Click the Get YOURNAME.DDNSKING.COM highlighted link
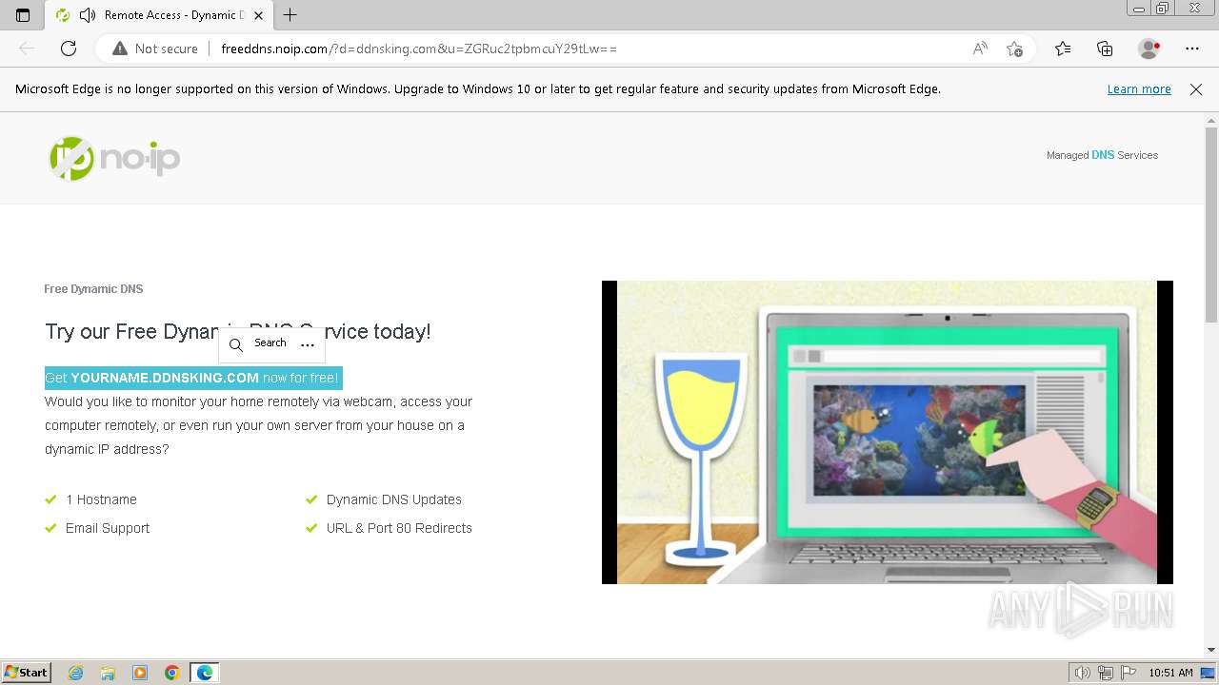This screenshot has height=685, width=1219. pyautogui.click(x=193, y=378)
